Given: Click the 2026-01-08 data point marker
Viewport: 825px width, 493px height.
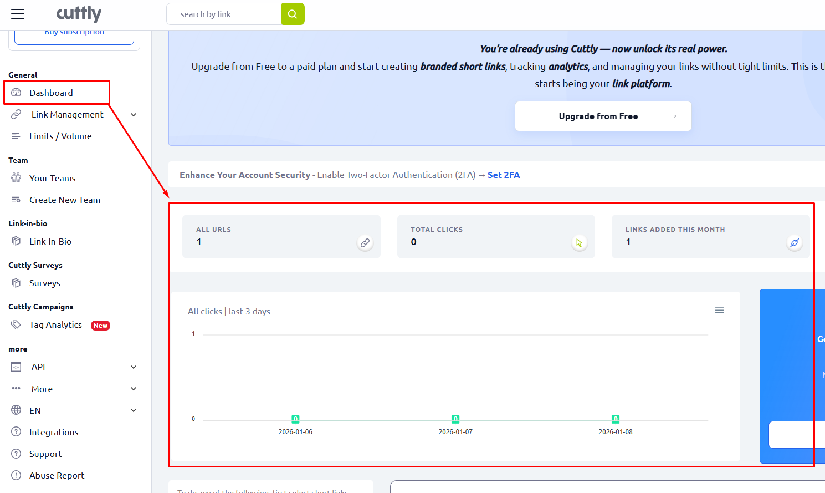Looking at the screenshot, I should (x=616, y=419).
